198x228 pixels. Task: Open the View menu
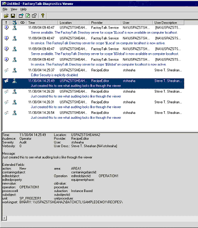(x=14, y=9)
